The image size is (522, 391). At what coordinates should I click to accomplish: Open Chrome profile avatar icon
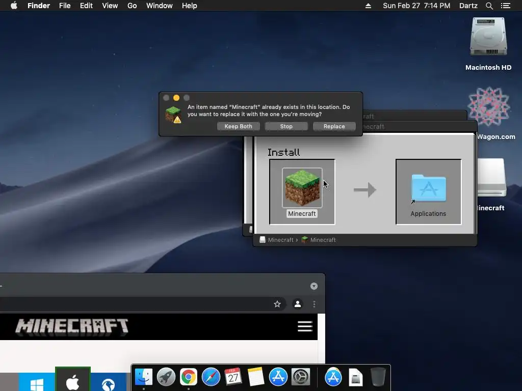point(298,304)
